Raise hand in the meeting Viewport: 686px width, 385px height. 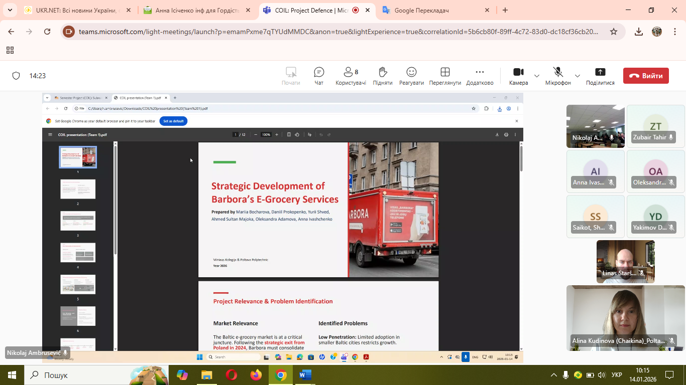click(382, 76)
